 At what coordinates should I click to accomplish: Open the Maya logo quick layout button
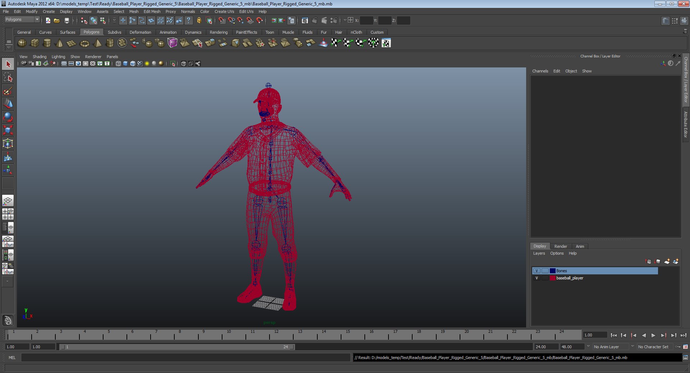[8, 320]
